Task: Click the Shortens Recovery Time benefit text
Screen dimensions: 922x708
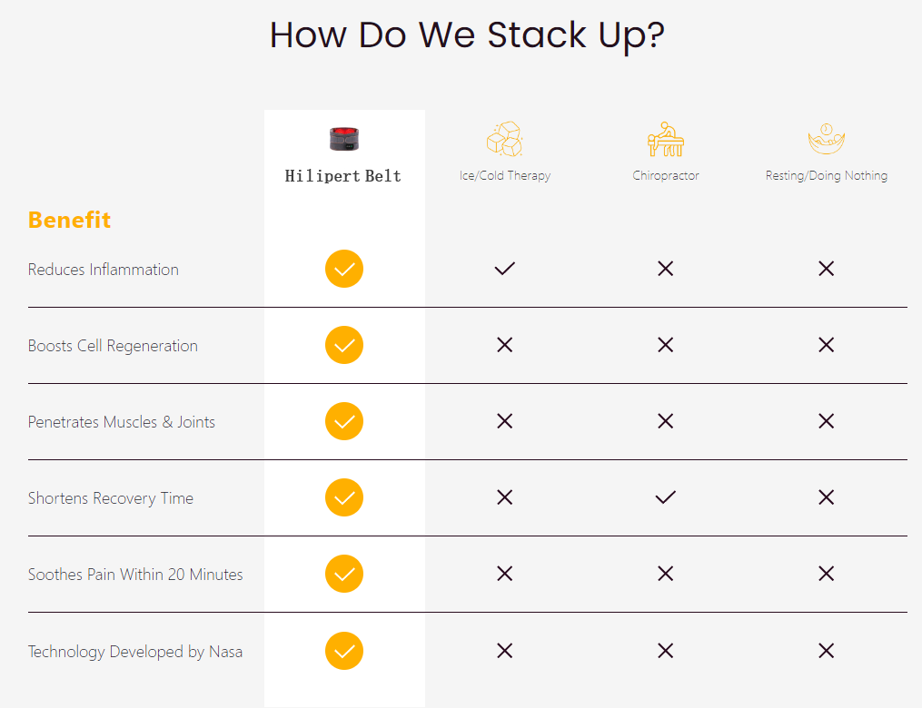Action: (111, 498)
